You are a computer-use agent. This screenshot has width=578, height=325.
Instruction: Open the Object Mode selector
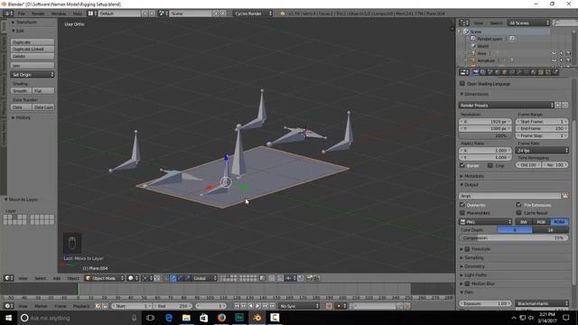(x=105, y=278)
